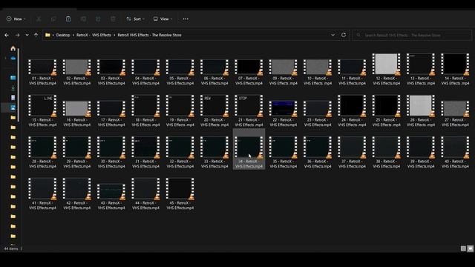Select 40 - RetroX - VHS Effects.mp4

click(455, 152)
